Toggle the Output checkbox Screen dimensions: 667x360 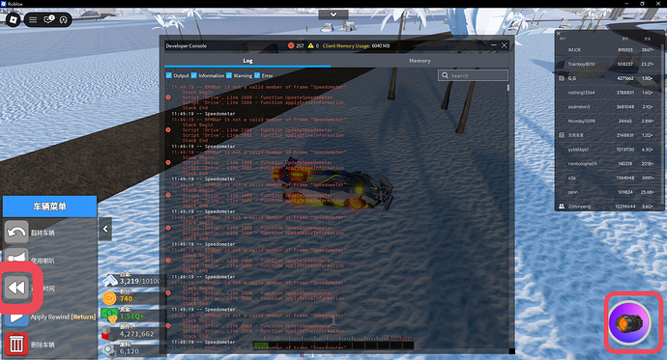click(169, 75)
